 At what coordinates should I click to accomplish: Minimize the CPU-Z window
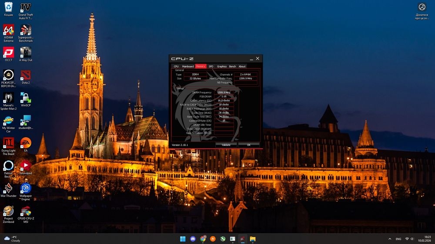click(251, 59)
